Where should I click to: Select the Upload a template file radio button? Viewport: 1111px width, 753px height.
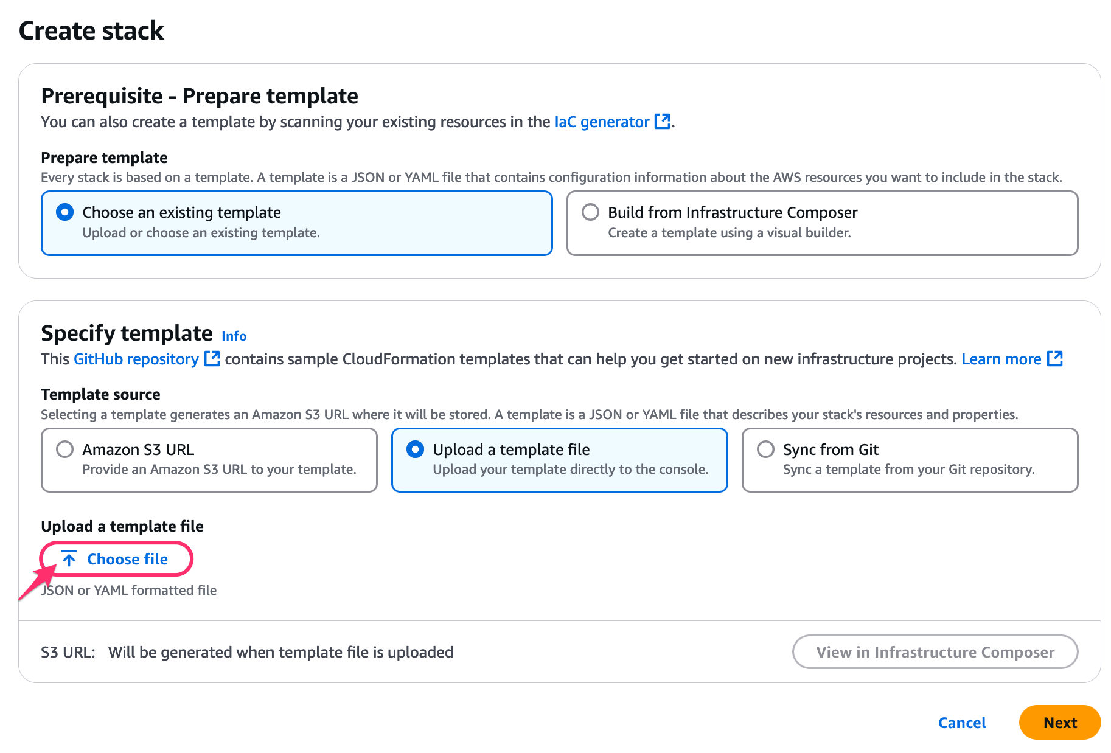coord(415,449)
